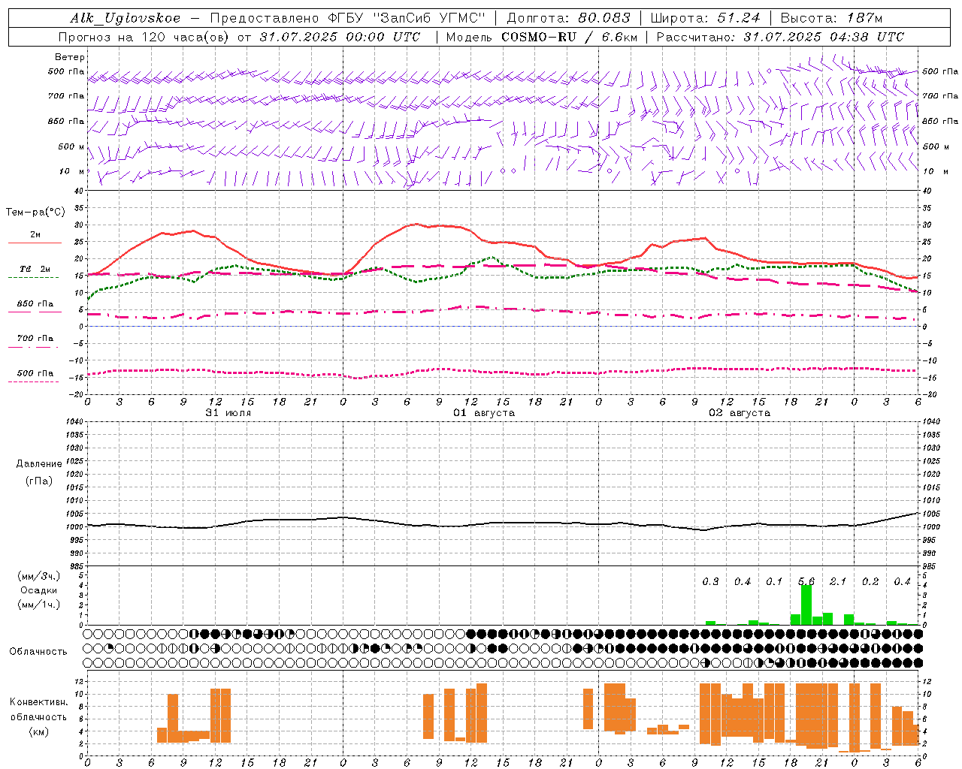Click the precipitation value '0.3'

coord(710,582)
